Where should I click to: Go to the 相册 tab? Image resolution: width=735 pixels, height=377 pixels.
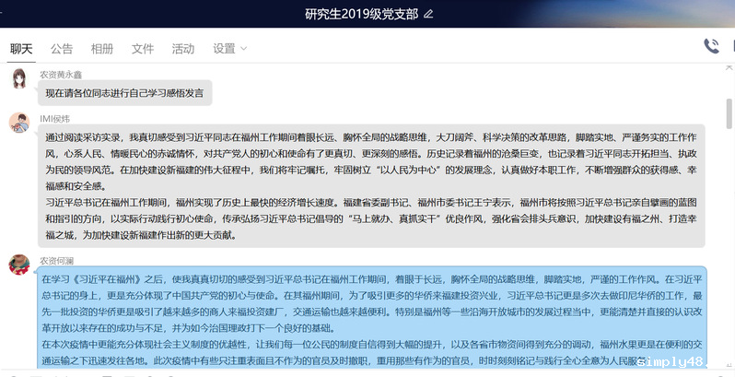102,48
